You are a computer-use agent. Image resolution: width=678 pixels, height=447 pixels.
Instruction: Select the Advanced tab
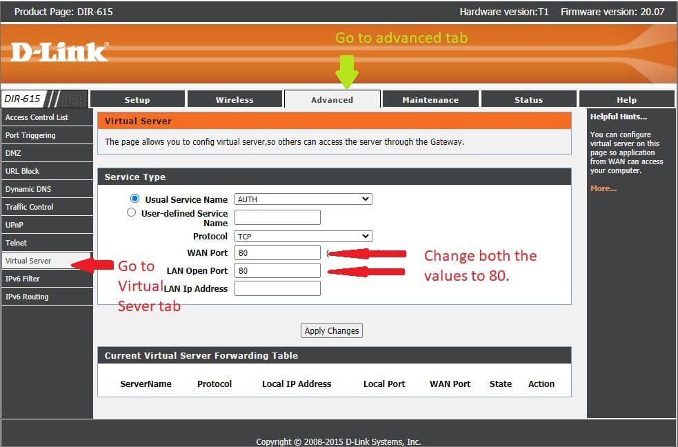pyautogui.click(x=332, y=99)
